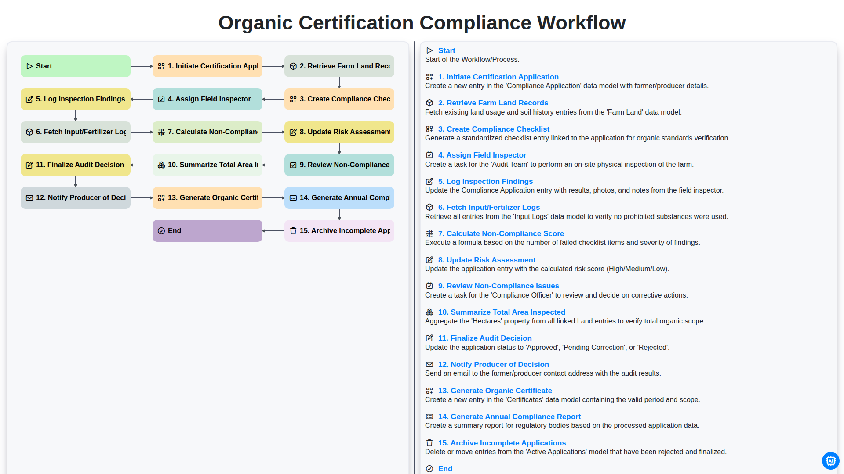The width and height of the screenshot is (844, 474).
Task: Click the edit icon on node 8 Update Risk Assessment
Action: tap(293, 132)
